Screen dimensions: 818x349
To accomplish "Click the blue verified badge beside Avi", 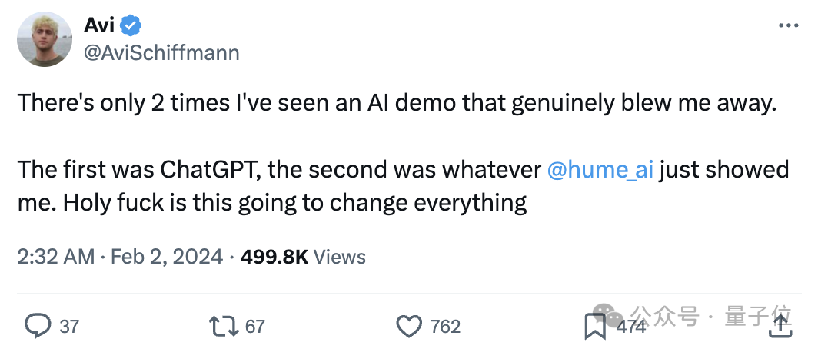I will 131,25.
